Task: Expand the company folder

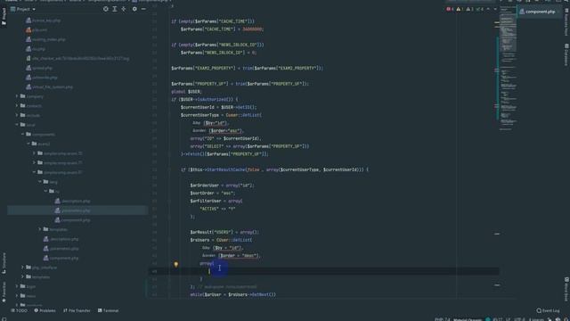Action: 17,96
